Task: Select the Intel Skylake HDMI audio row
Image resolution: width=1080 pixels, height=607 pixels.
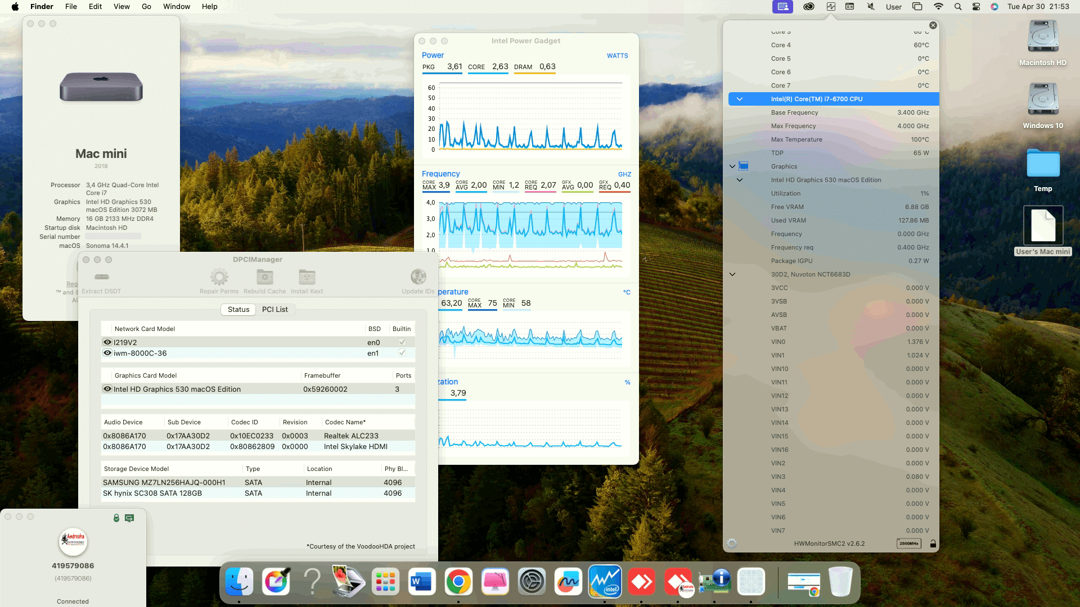Action: click(258, 446)
